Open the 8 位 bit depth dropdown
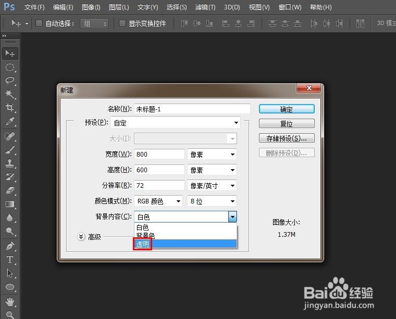 [x=212, y=201]
